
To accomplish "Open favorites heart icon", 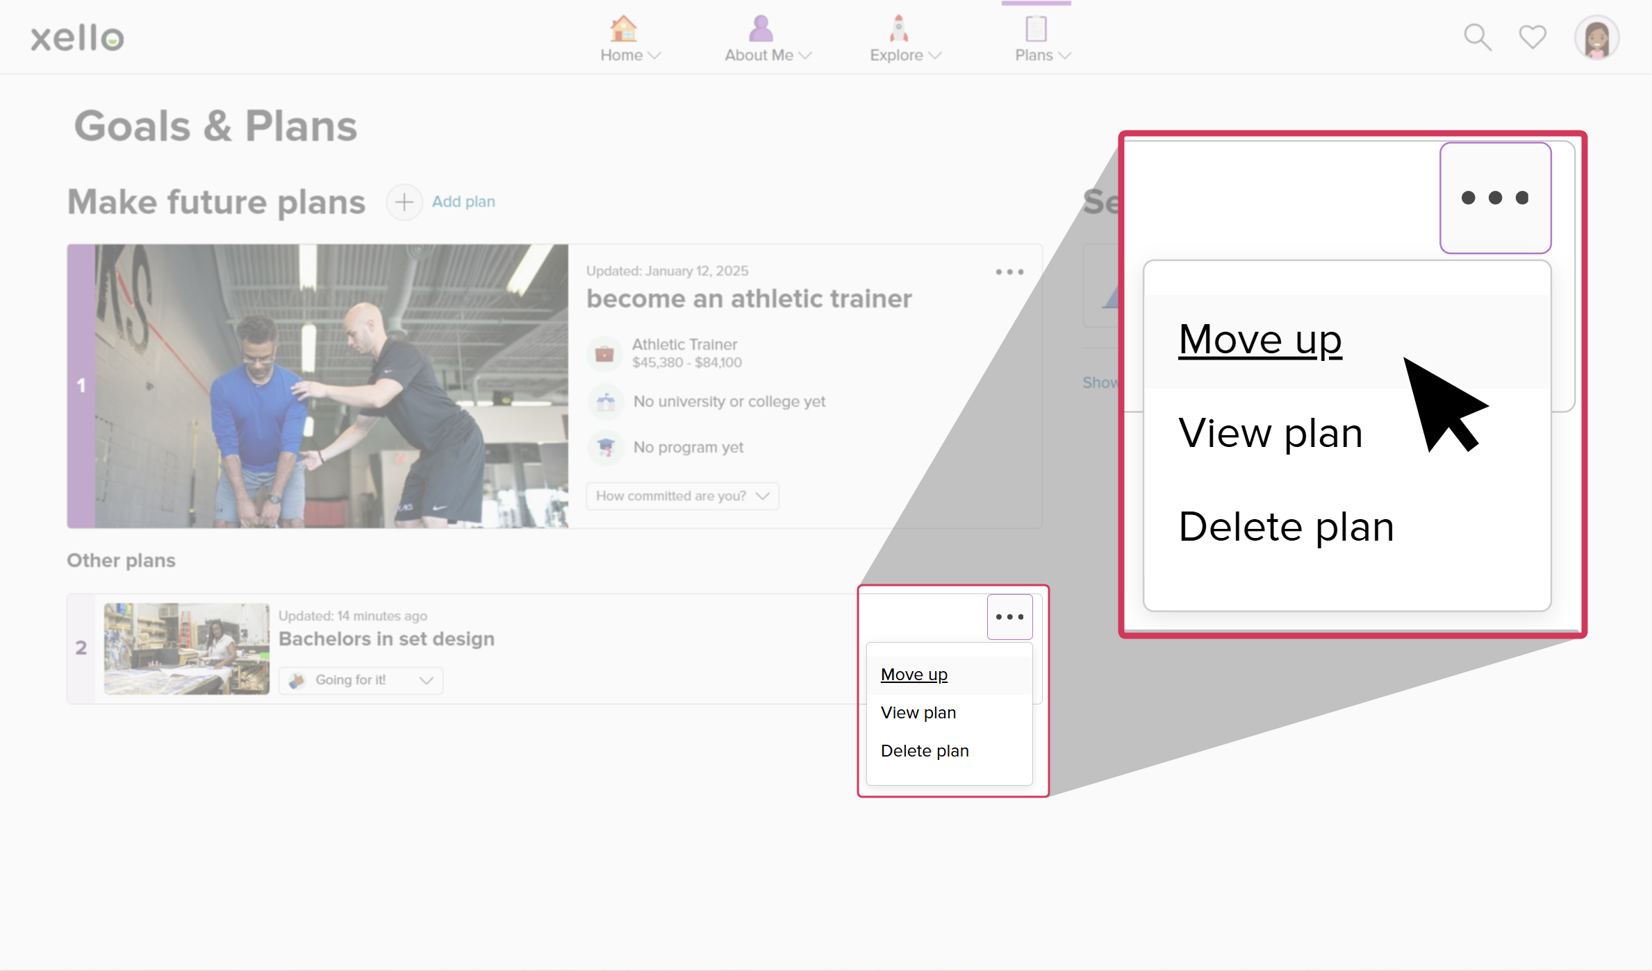I will (x=1533, y=37).
